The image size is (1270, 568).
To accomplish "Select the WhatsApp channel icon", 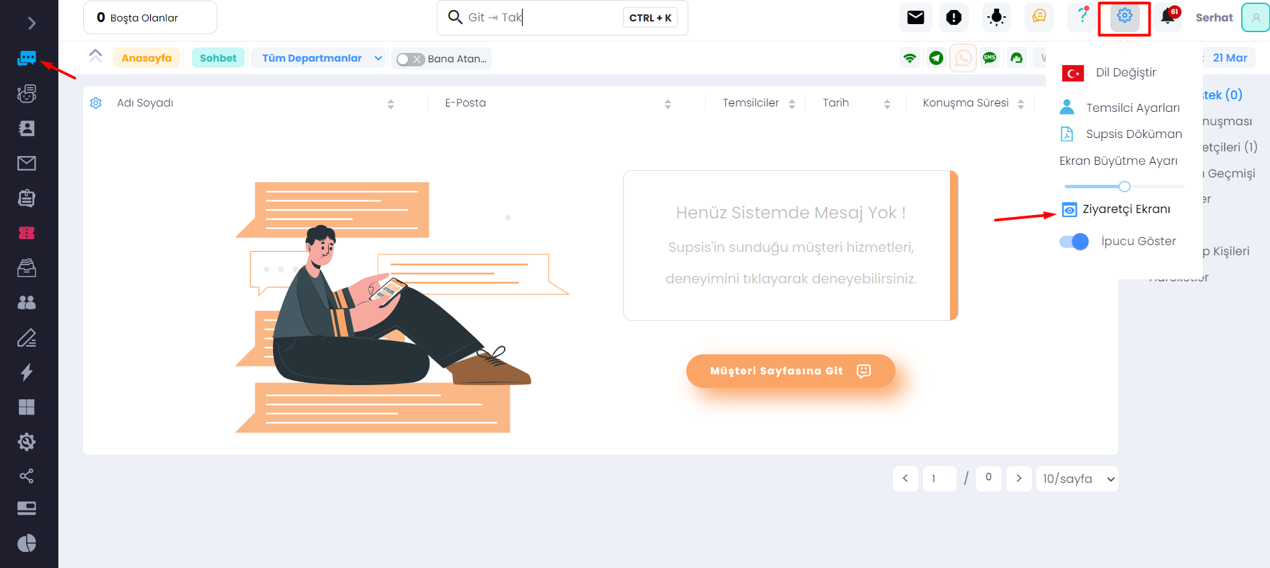I will point(963,58).
